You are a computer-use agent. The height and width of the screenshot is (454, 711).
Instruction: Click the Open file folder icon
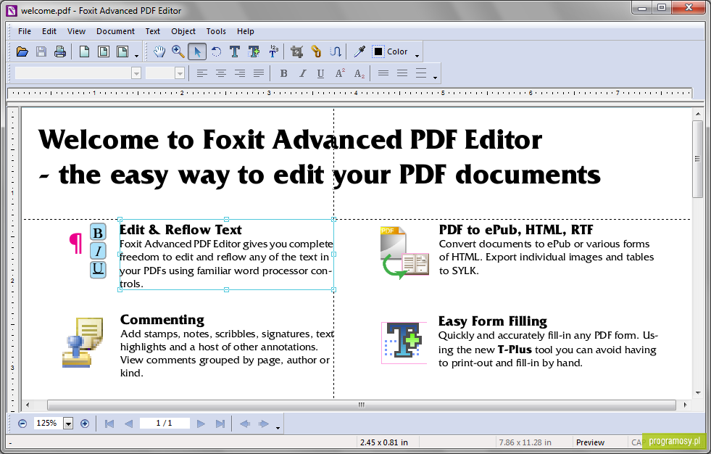[x=22, y=51]
